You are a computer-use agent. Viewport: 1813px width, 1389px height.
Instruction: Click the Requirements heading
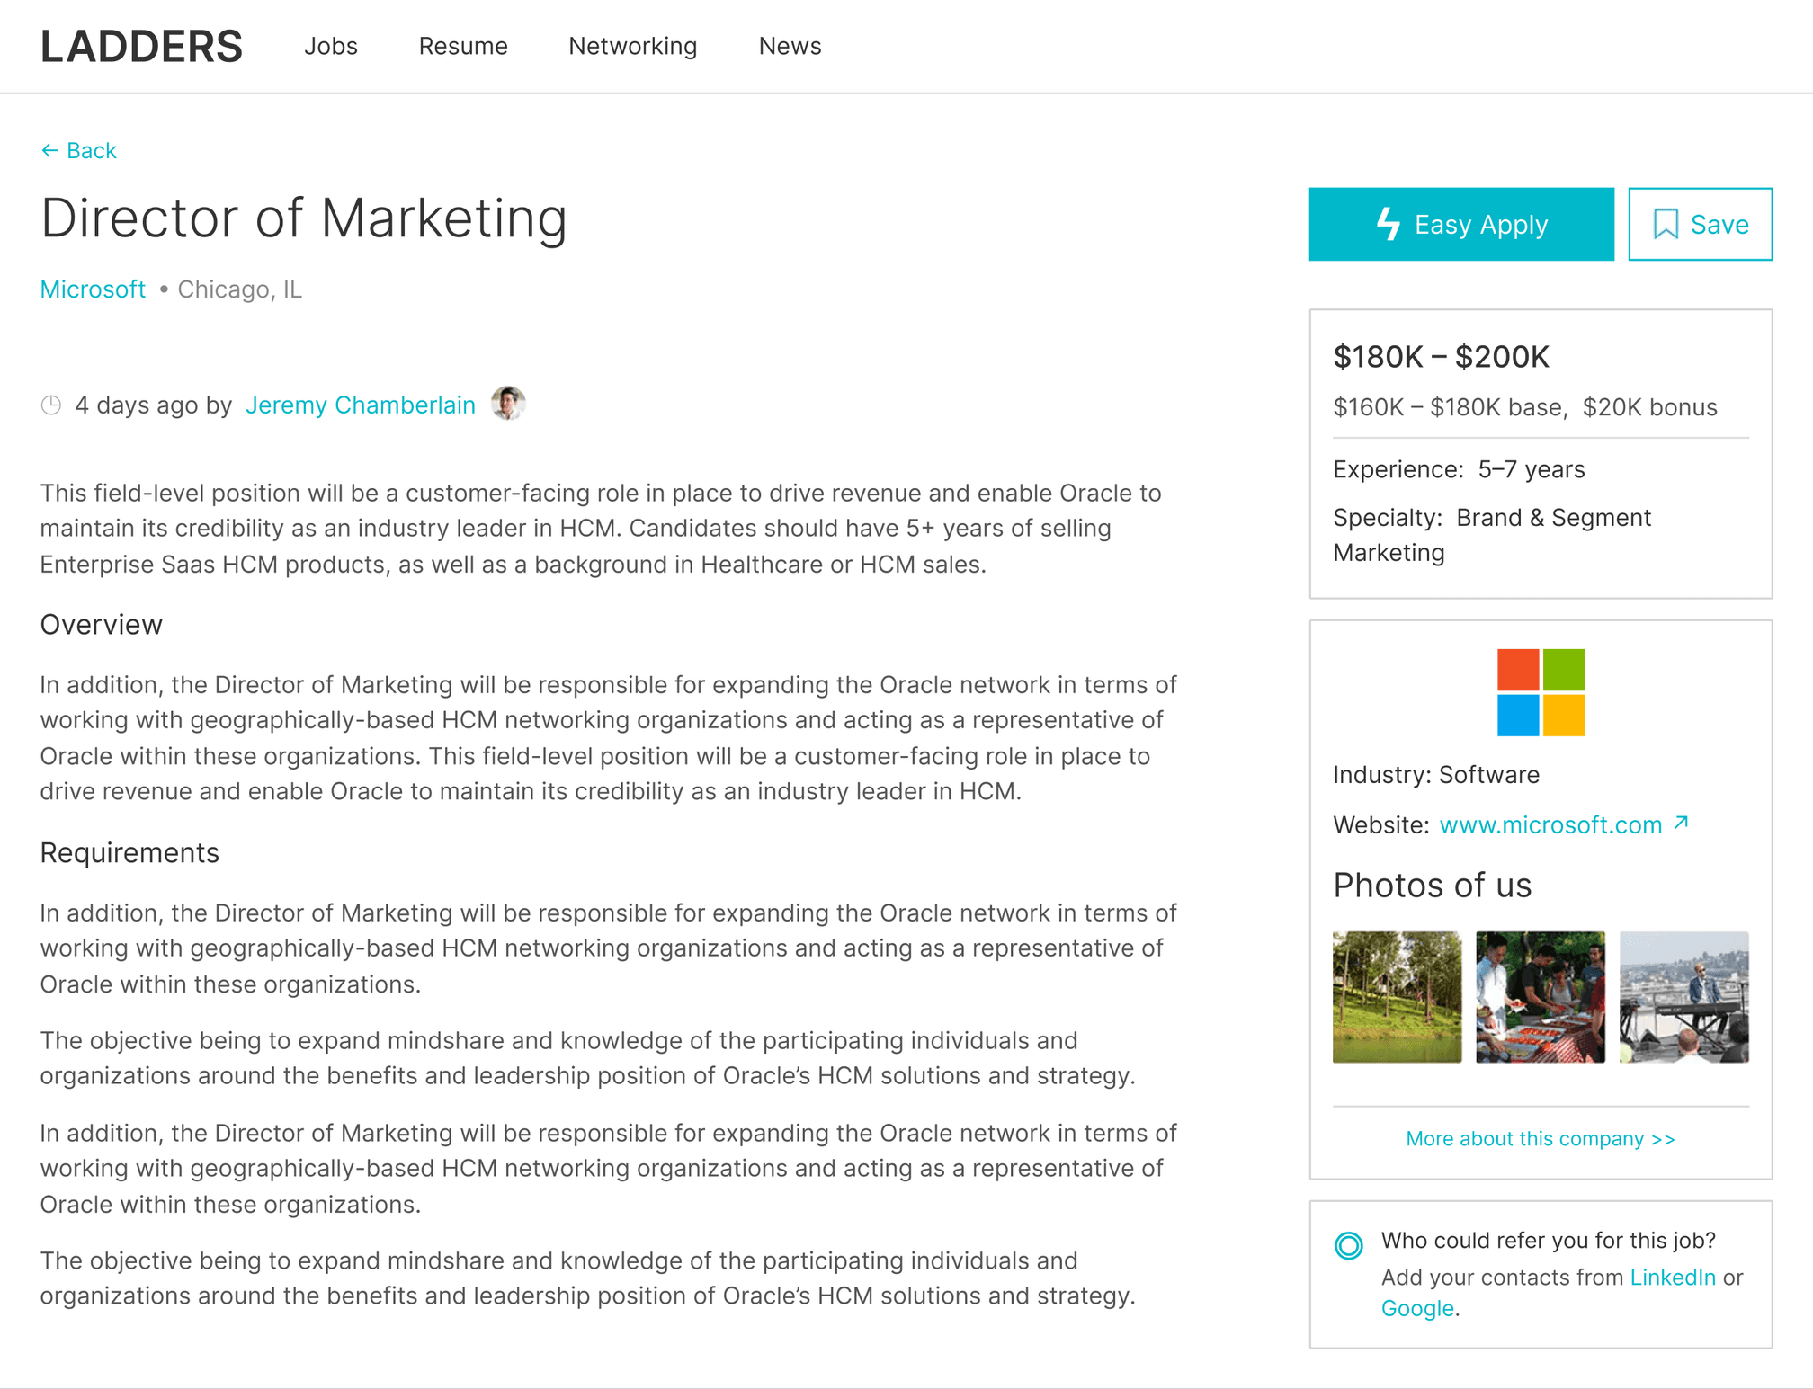129,853
